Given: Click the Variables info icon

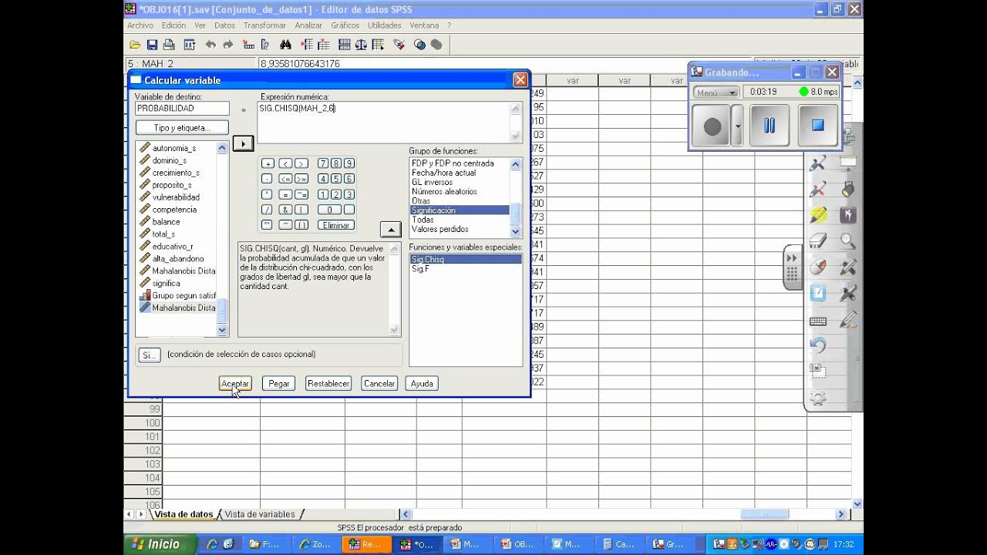Looking at the screenshot, I should 265,45.
